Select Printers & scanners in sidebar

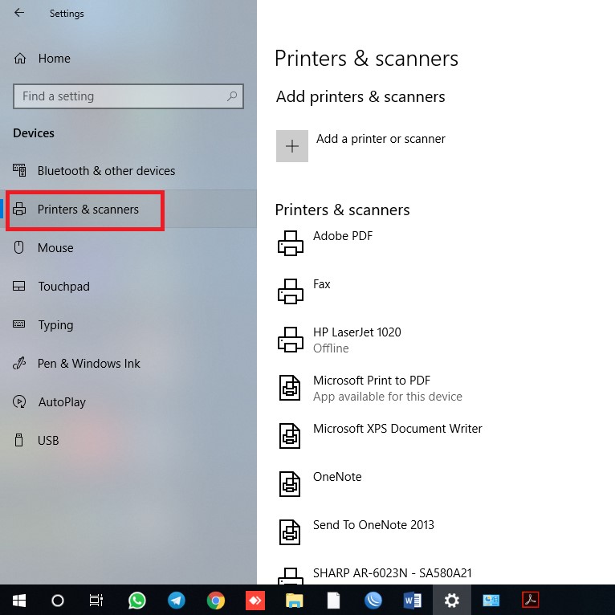(88, 209)
